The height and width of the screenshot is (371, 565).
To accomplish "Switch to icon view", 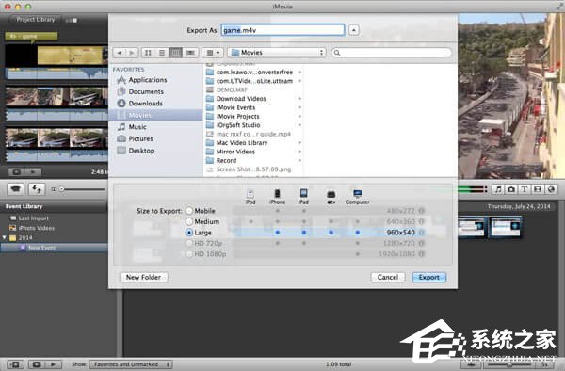I will click(x=148, y=53).
